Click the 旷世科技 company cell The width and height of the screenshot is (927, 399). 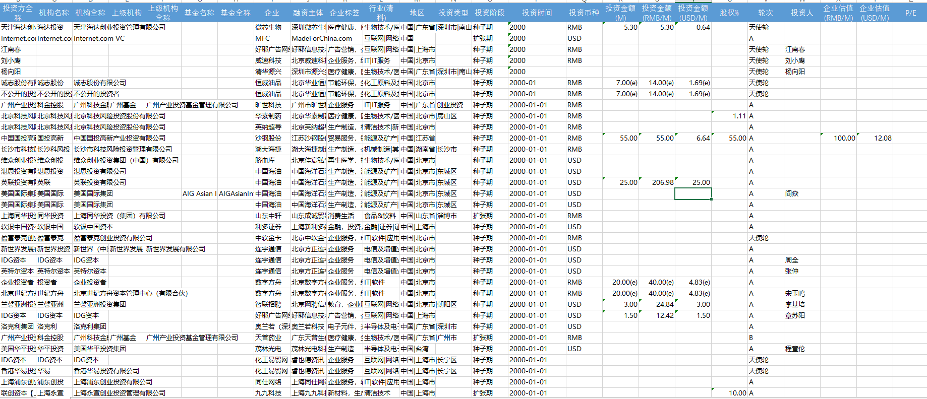pyautogui.click(x=272, y=105)
